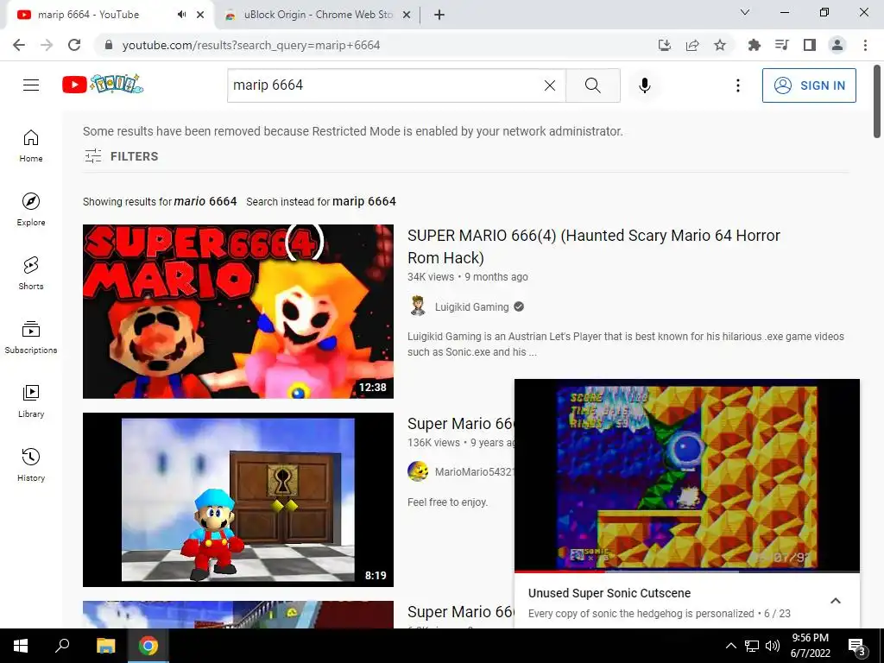Click the YouTube logo

pyautogui.click(x=103, y=85)
